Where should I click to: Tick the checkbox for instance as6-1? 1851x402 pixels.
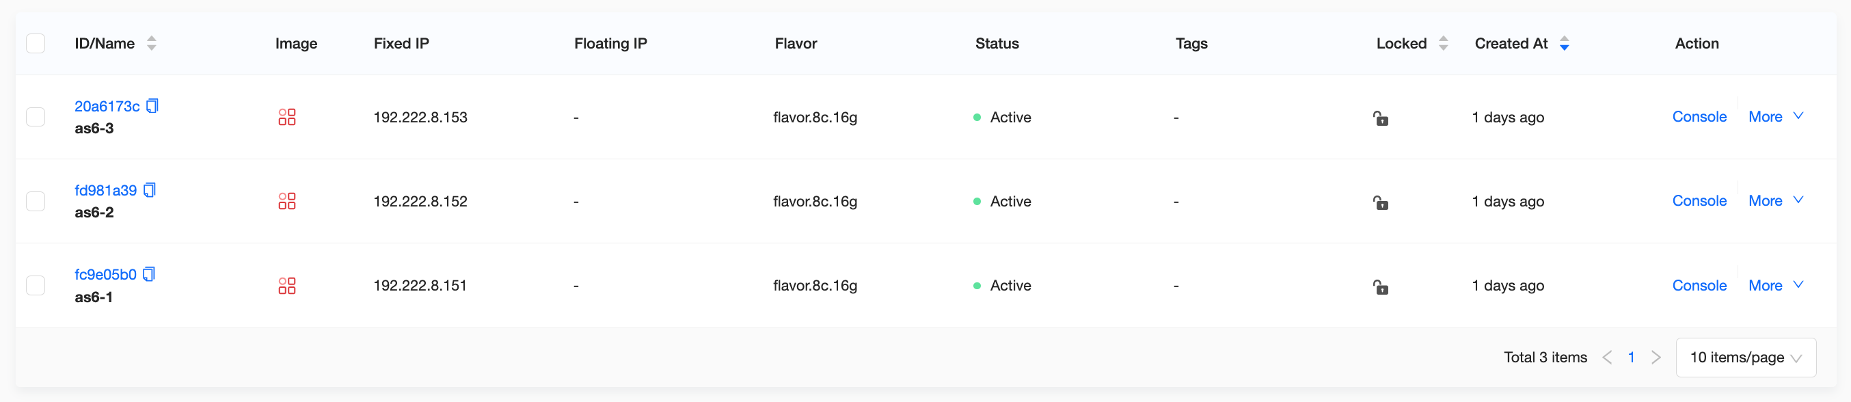click(36, 286)
